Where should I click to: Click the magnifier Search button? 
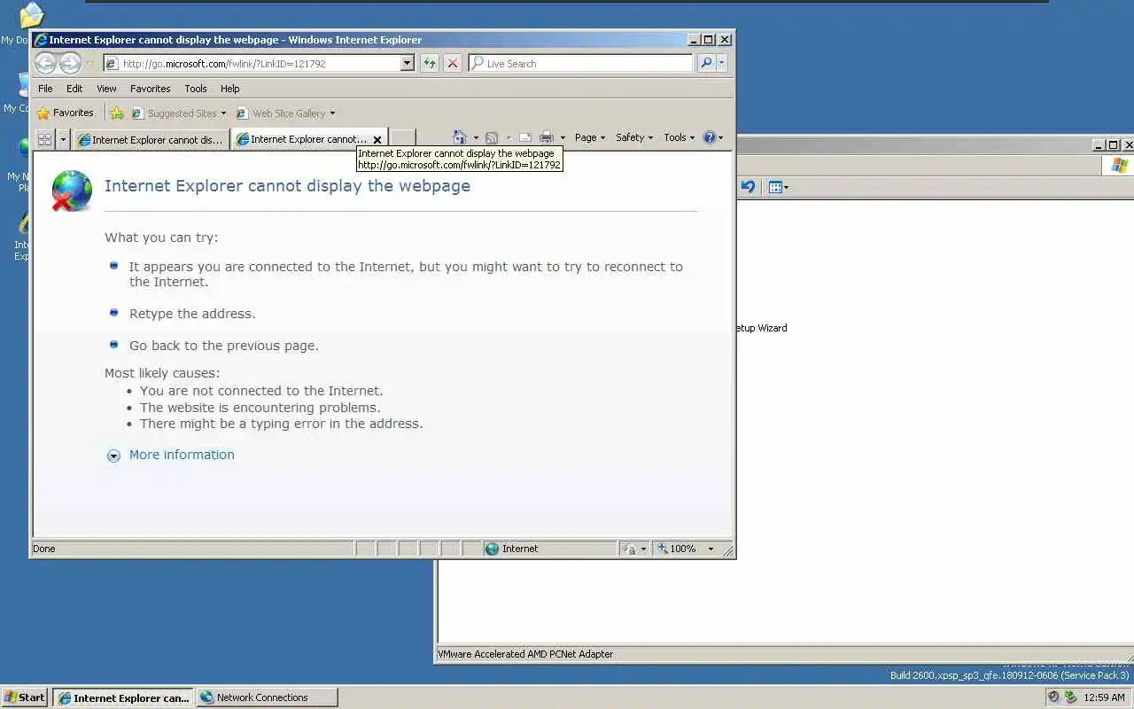point(706,64)
